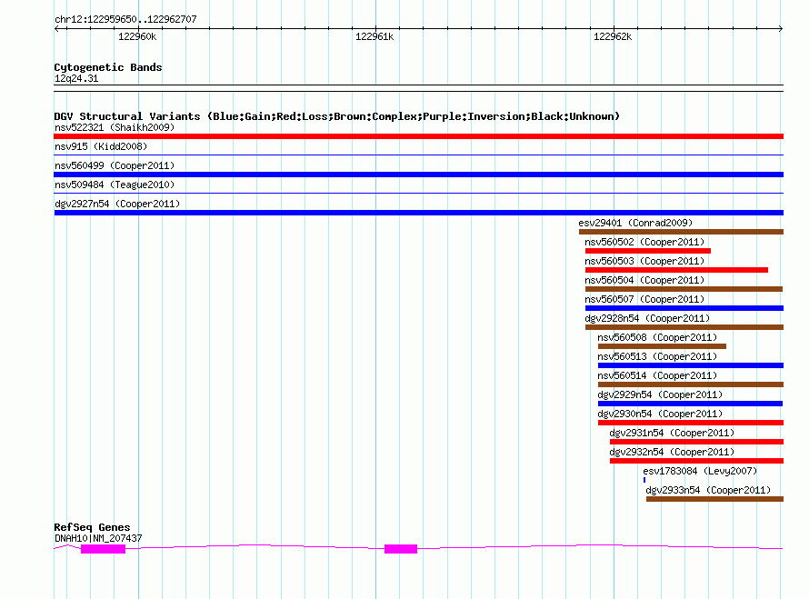Select the red dgv2930n54 loss bar

click(691, 423)
